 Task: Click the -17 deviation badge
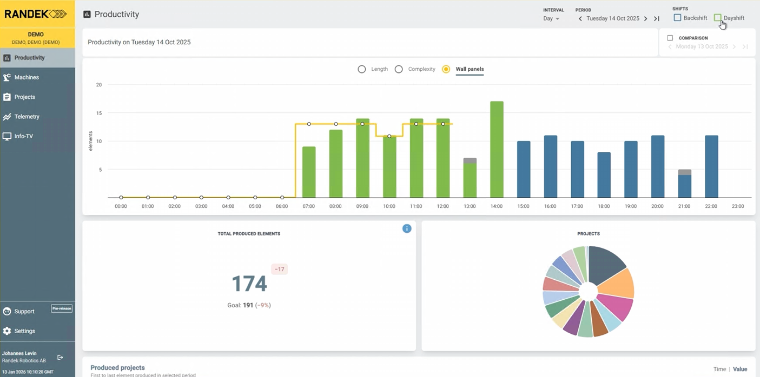pyautogui.click(x=280, y=269)
